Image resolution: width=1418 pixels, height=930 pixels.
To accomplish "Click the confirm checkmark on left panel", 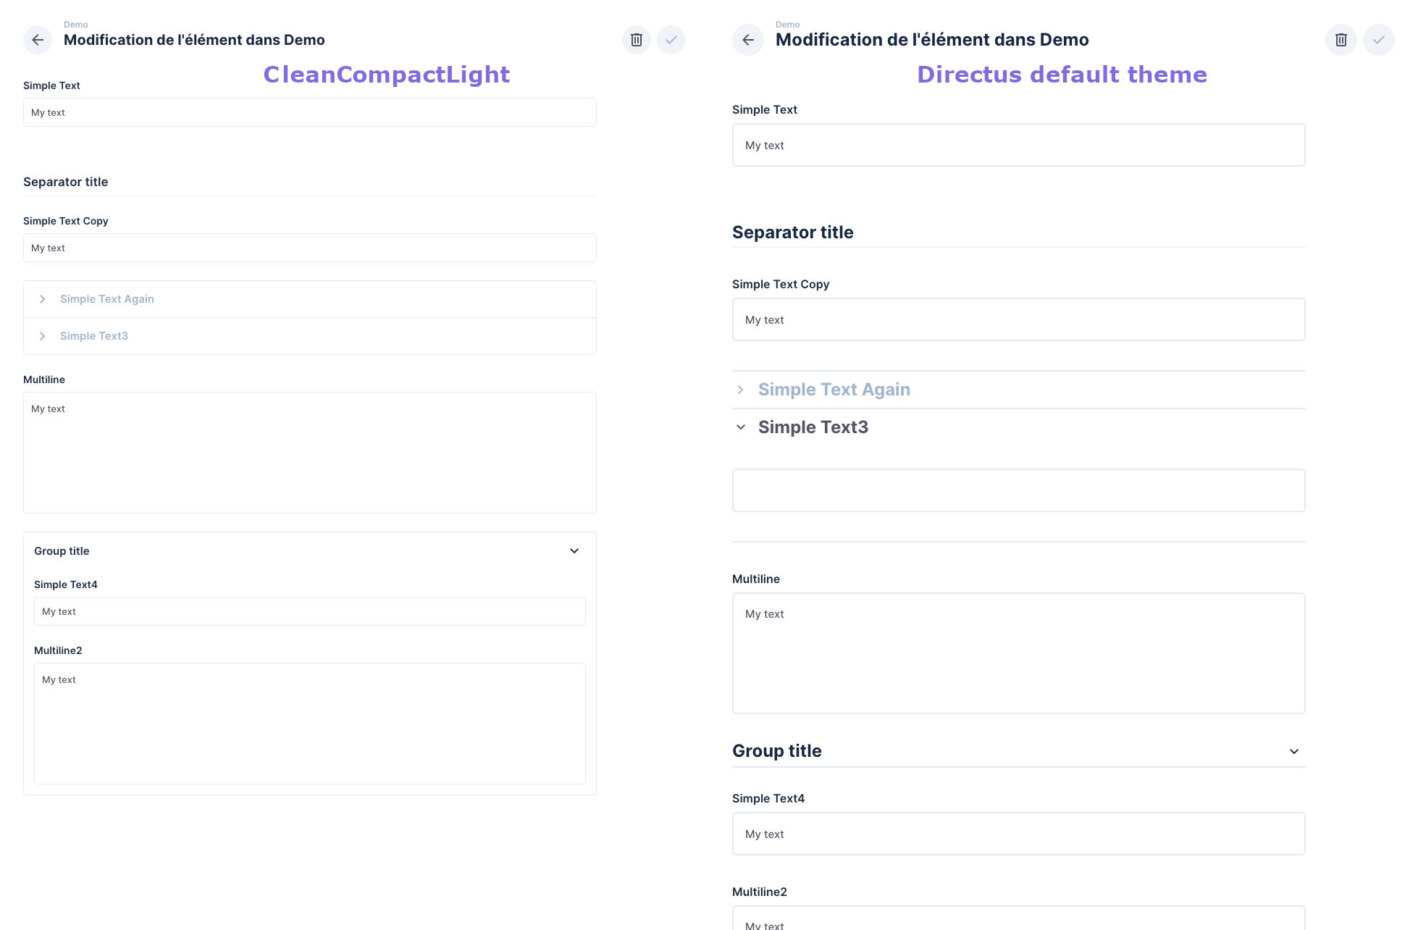I will 671,38.
